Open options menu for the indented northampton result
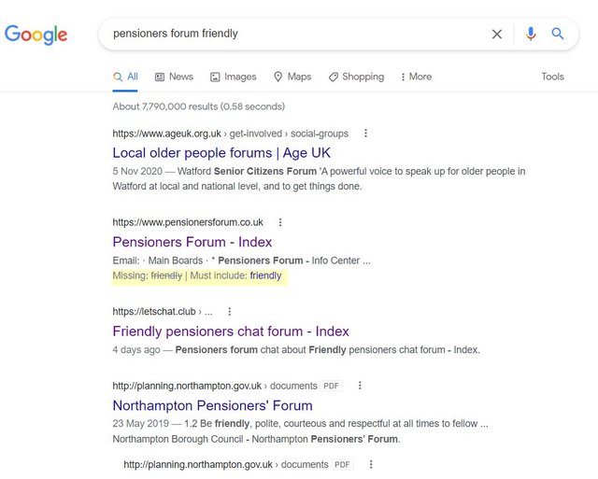 371,464
